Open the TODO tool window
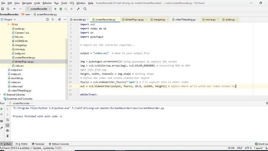Viewport: 268px width, 151px height. coord(21,144)
